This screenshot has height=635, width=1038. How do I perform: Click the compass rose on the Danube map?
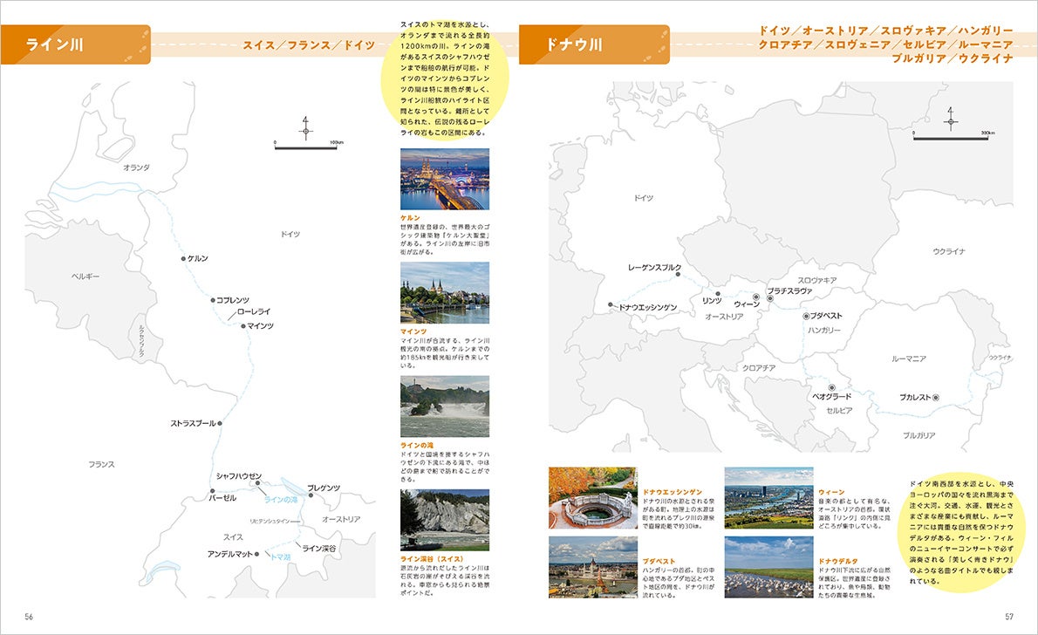[x=952, y=120]
